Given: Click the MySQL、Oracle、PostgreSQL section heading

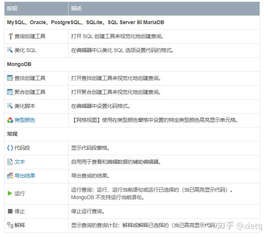Looking at the screenshot, I should point(85,22).
